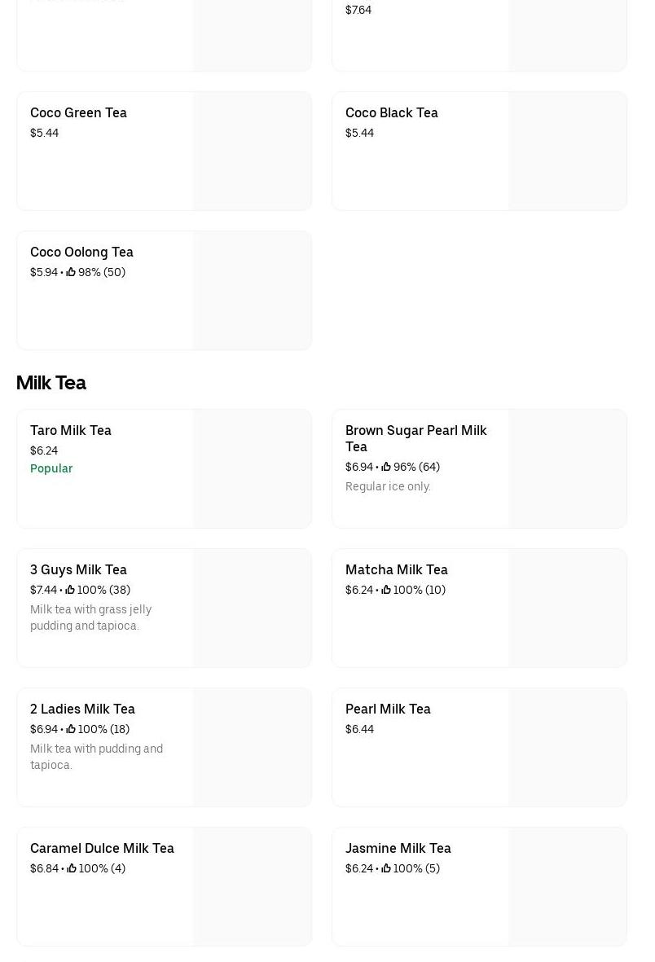
Task: Click Jasmine Milk Tea's thumbs-up icon
Action: coord(386,868)
